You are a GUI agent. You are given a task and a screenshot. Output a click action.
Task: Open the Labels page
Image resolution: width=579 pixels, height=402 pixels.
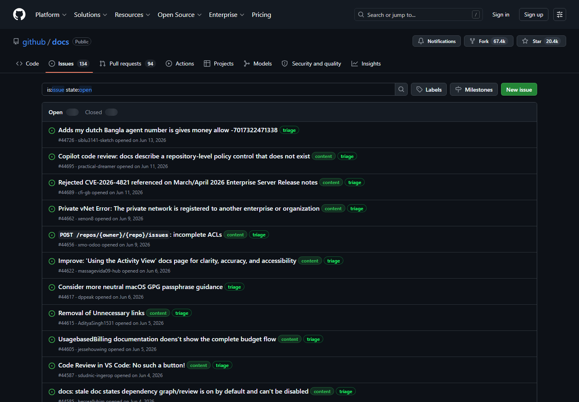click(429, 89)
